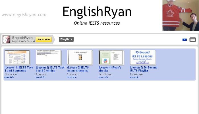Click the Canada jersey banner photo
The image size is (199, 114).
pos(181,15)
